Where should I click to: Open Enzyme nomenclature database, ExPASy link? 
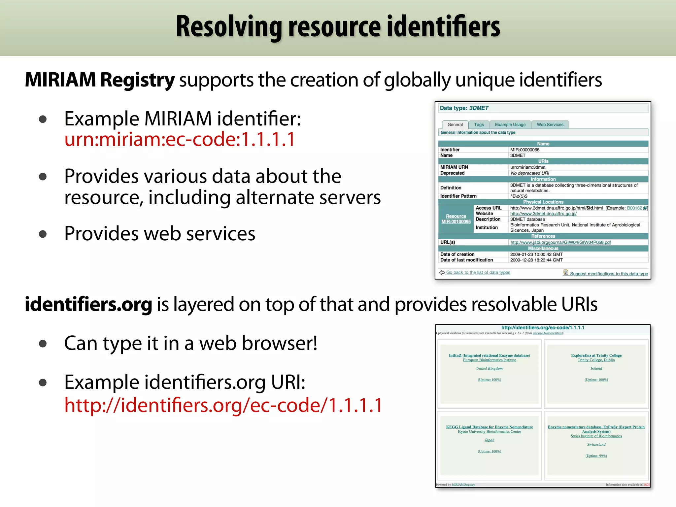pyautogui.click(x=596, y=429)
